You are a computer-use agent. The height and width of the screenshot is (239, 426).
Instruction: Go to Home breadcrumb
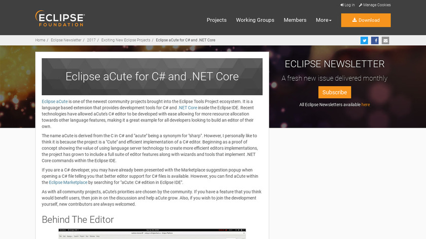tap(40, 40)
